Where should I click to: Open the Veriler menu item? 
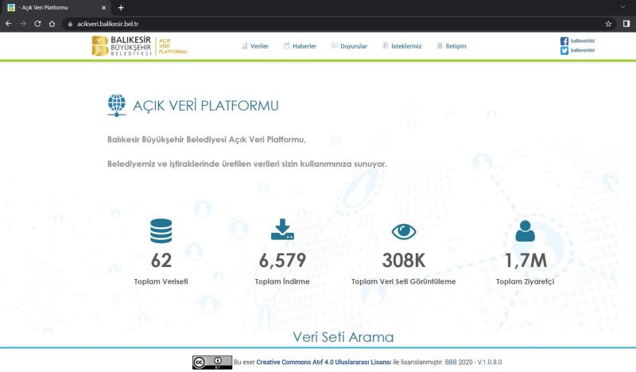pyautogui.click(x=255, y=46)
